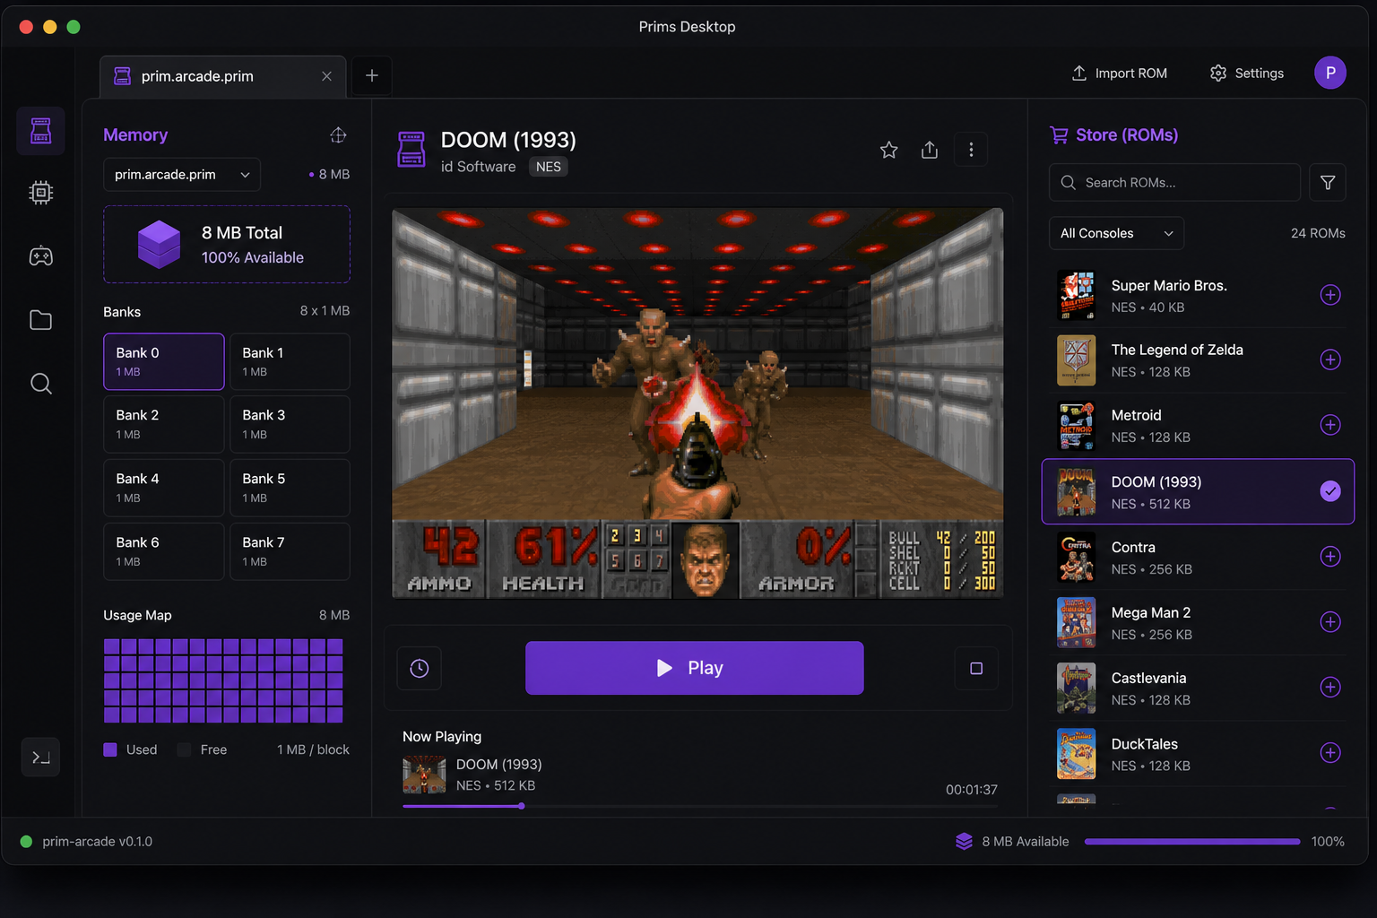Stop playback with square icon
1377x918 pixels.
976,668
